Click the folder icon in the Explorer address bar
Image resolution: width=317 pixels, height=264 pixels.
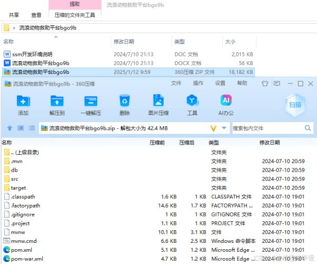point(6,28)
